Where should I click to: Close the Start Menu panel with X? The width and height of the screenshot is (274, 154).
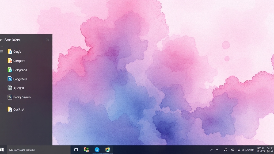tap(48, 40)
